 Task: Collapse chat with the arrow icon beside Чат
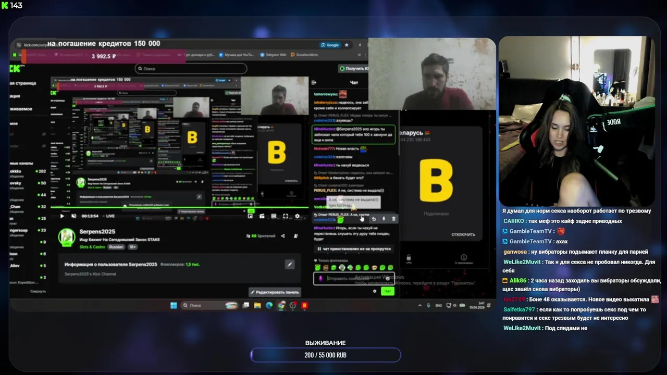coord(314,82)
